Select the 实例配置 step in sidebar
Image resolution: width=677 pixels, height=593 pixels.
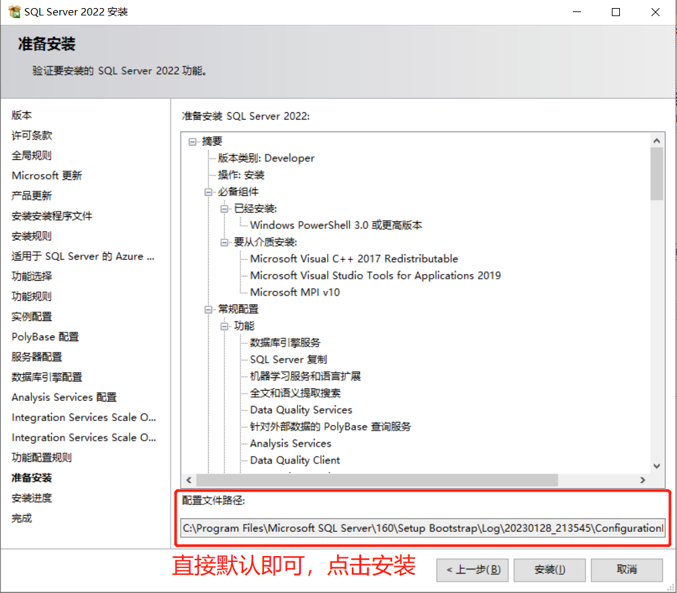[x=32, y=317]
